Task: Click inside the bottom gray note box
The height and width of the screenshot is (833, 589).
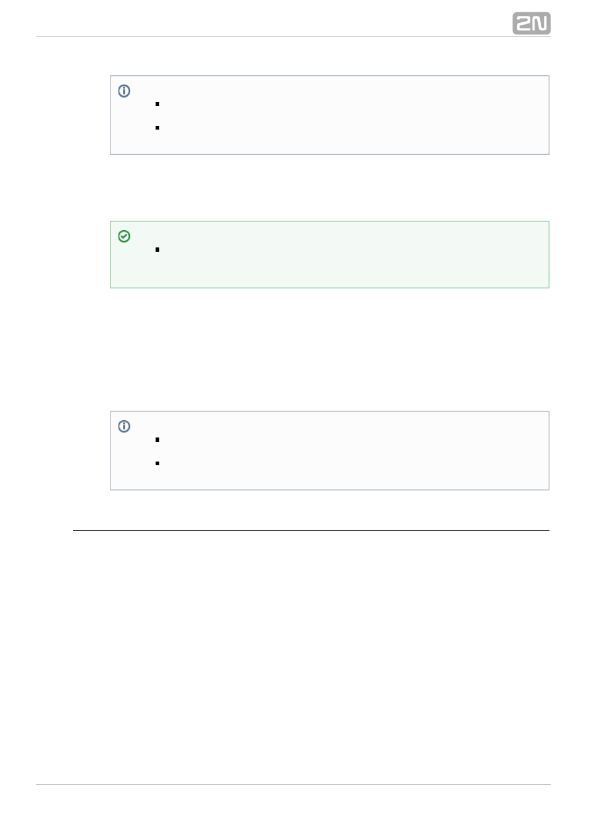Action: (330, 450)
